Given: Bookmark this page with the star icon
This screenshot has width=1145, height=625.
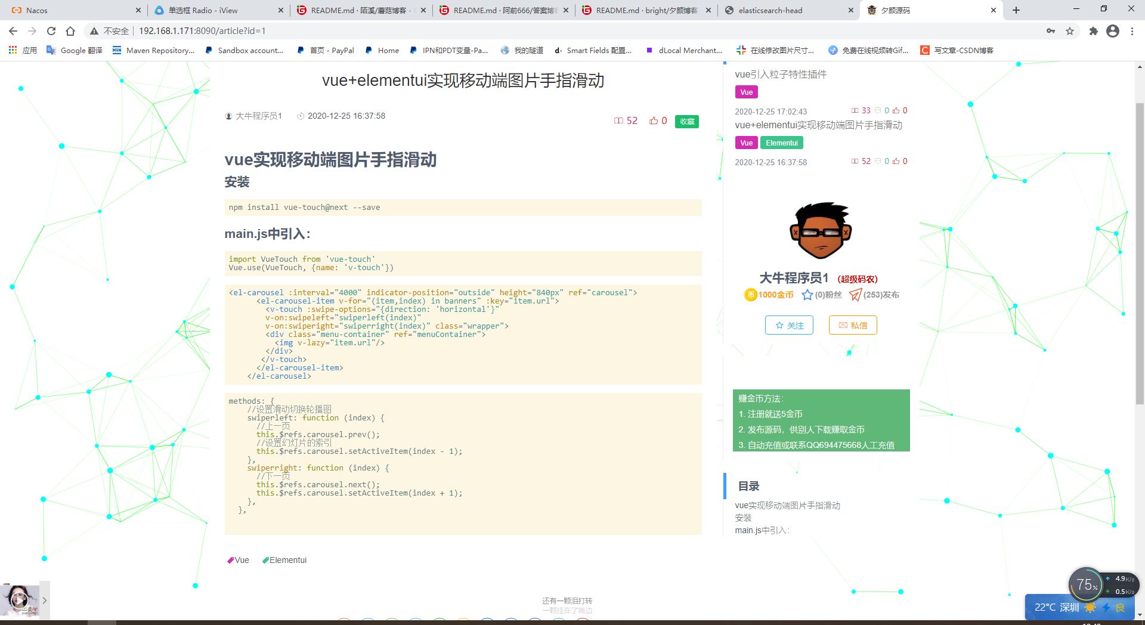Looking at the screenshot, I should [x=1070, y=31].
